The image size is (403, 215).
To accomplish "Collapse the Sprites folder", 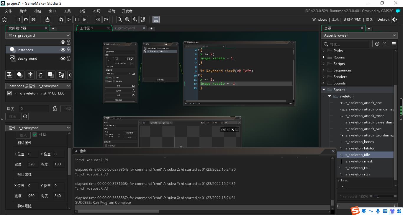I will tap(324, 90).
